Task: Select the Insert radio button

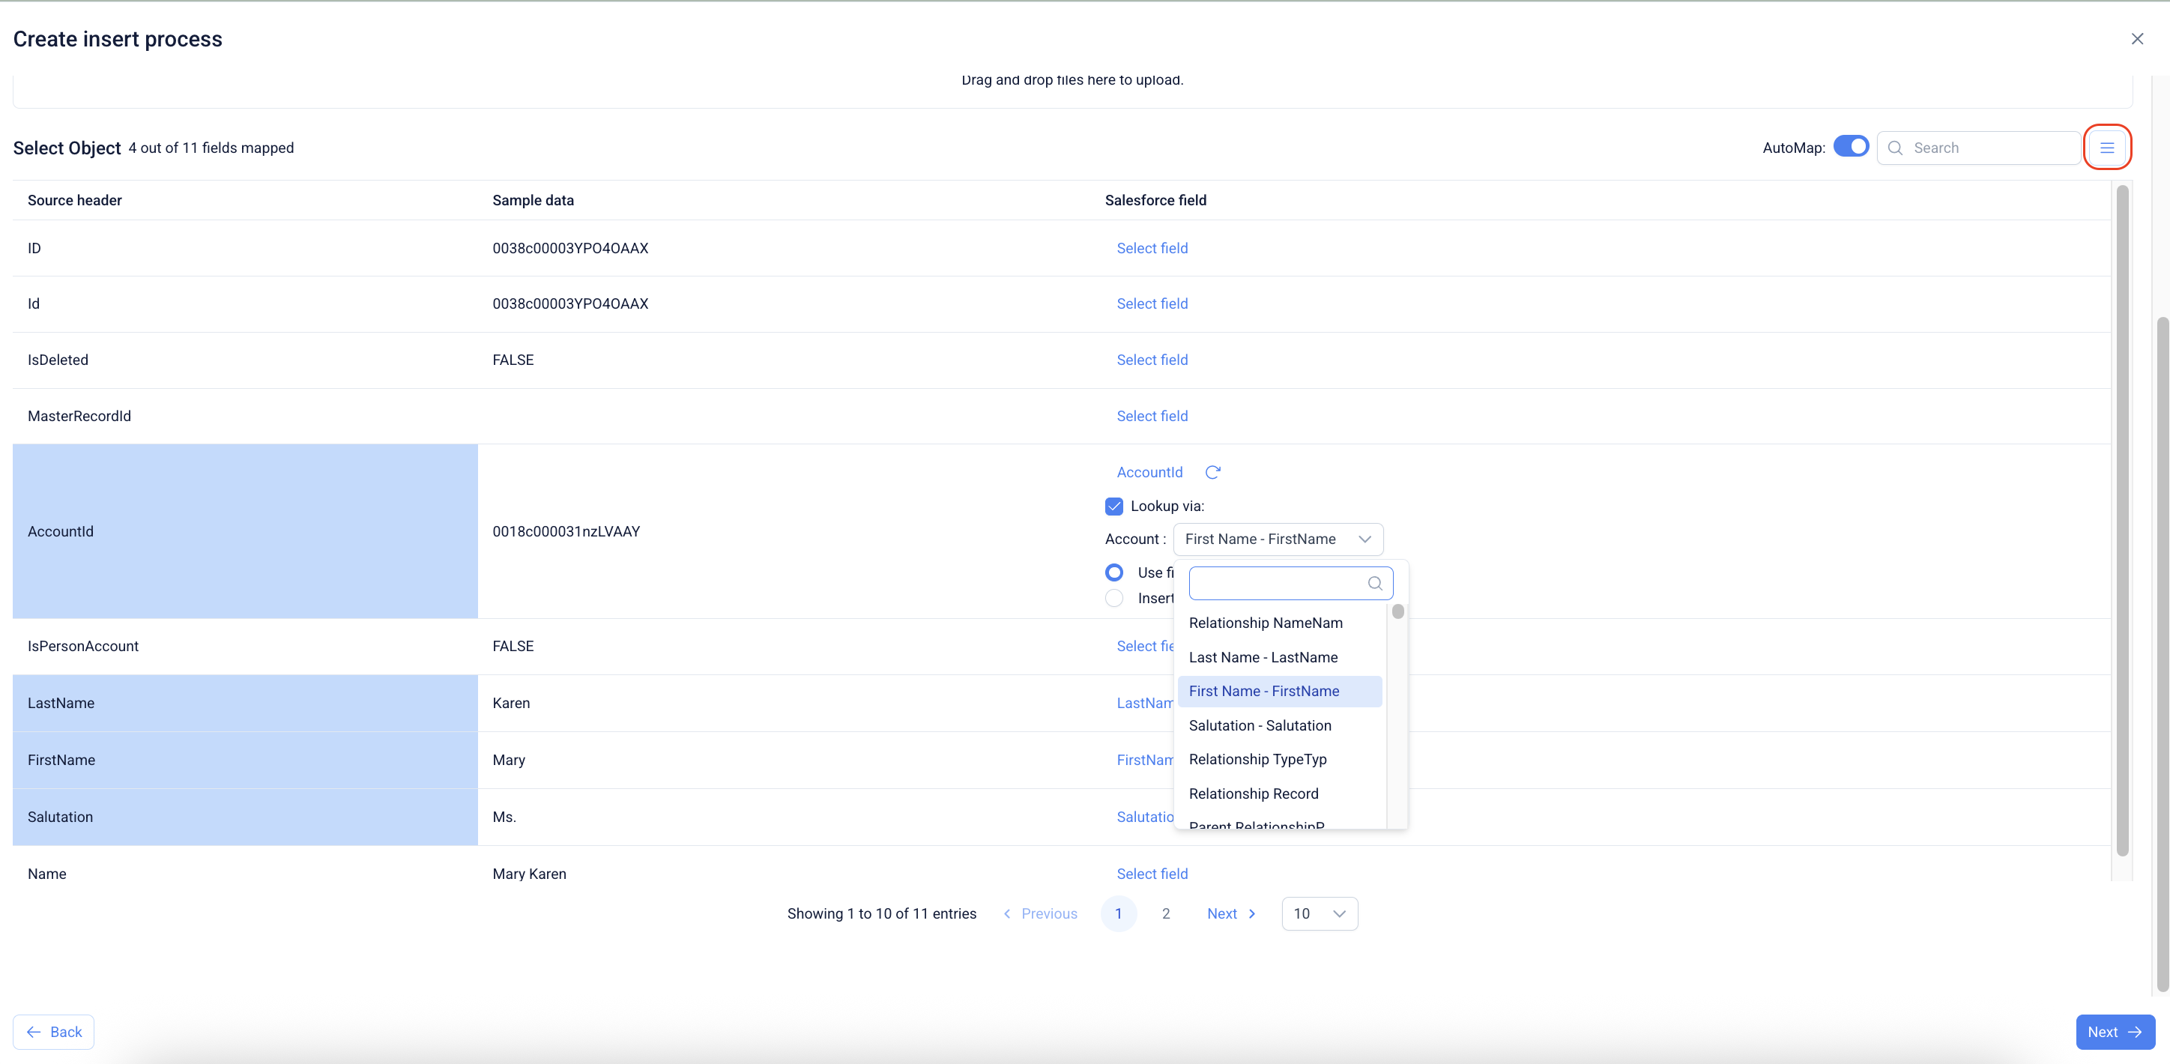Action: click(x=1113, y=598)
